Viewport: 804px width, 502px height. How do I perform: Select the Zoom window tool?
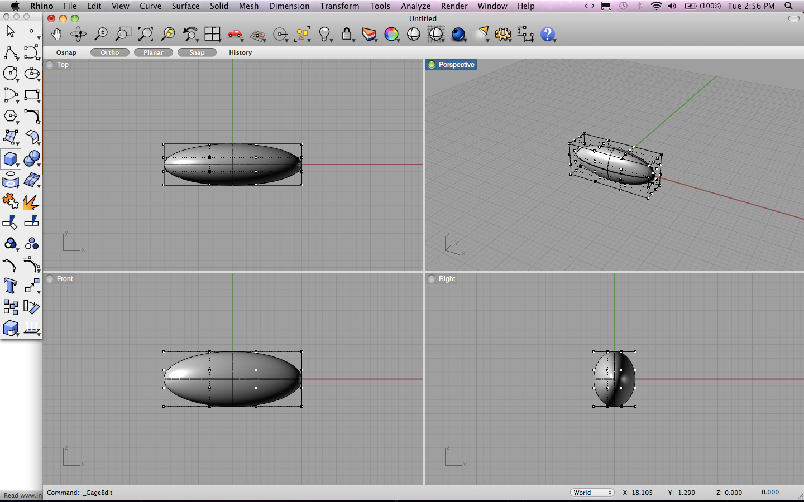123,34
